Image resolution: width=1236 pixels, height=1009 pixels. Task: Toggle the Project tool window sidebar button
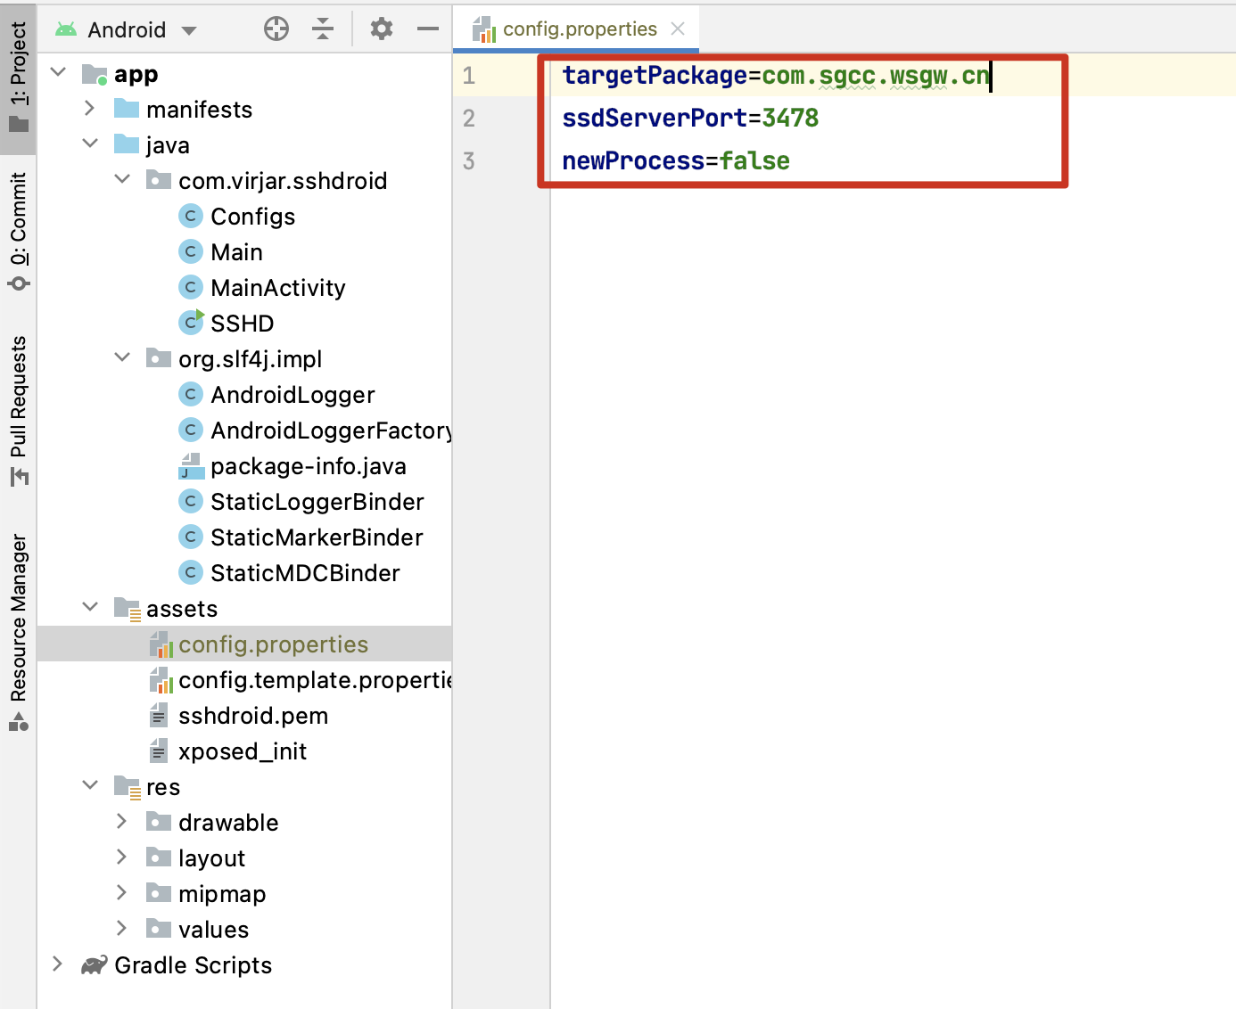pyautogui.click(x=19, y=76)
